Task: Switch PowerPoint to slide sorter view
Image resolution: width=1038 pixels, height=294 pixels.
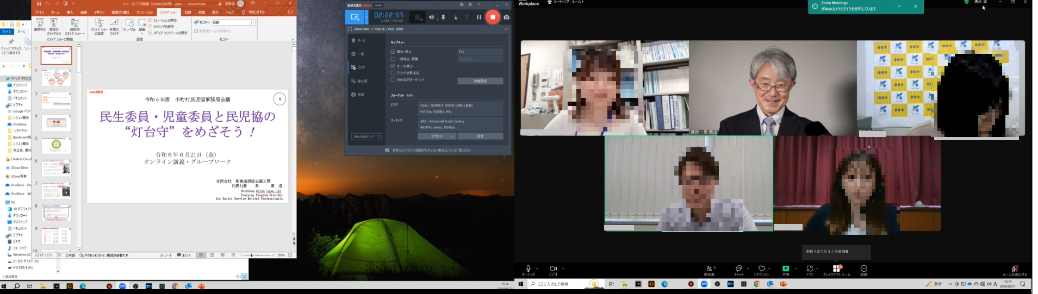Action: [212, 255]
